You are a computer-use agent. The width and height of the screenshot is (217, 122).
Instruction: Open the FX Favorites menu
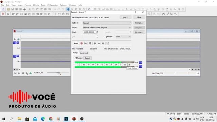pos(52,5)
